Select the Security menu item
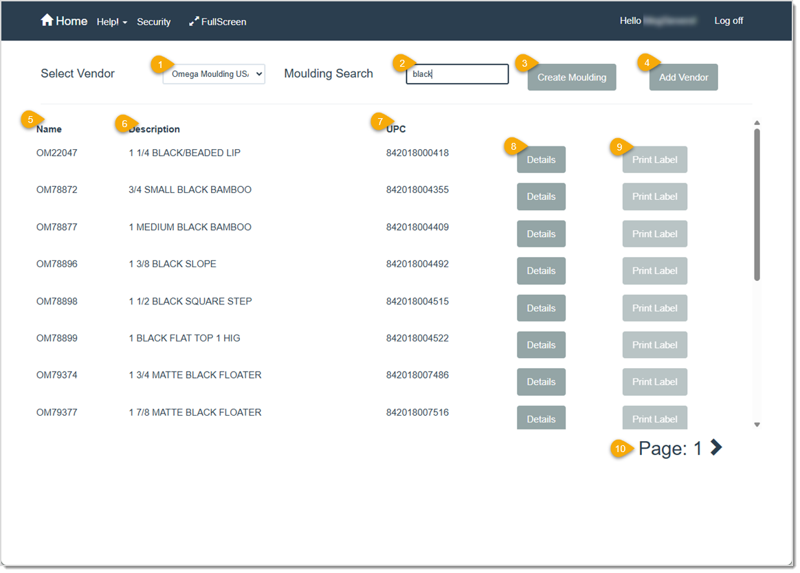Screen dimensions: 800x573 pos(153,21)
